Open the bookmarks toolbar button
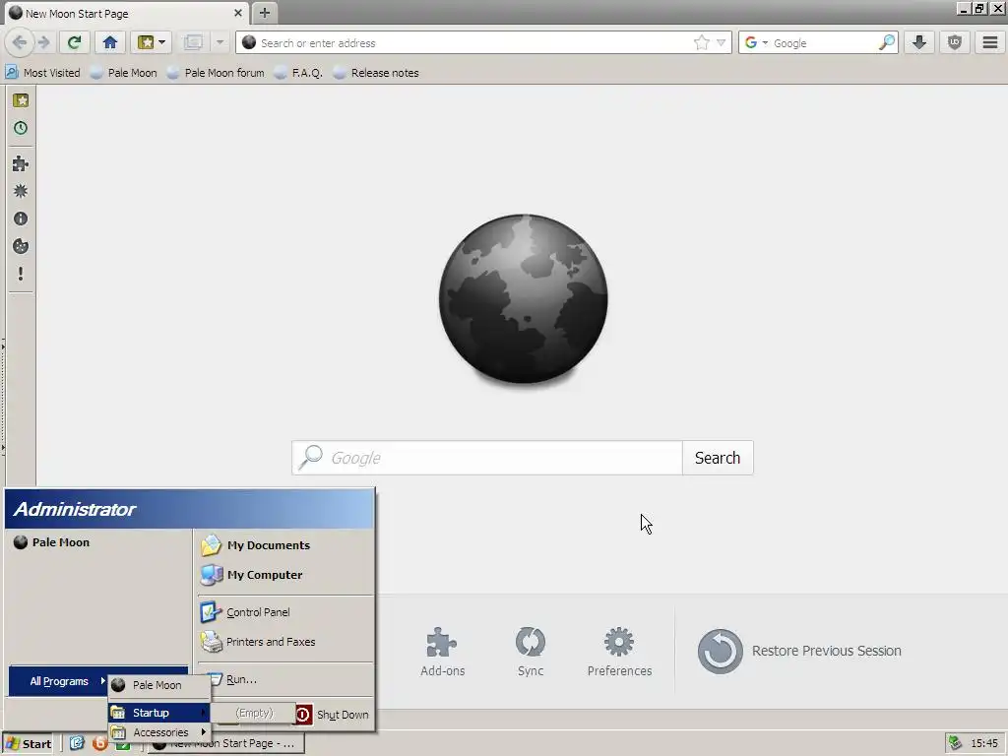The width and height of the screenshot is (1008, 756). click(x=151, y=43)
